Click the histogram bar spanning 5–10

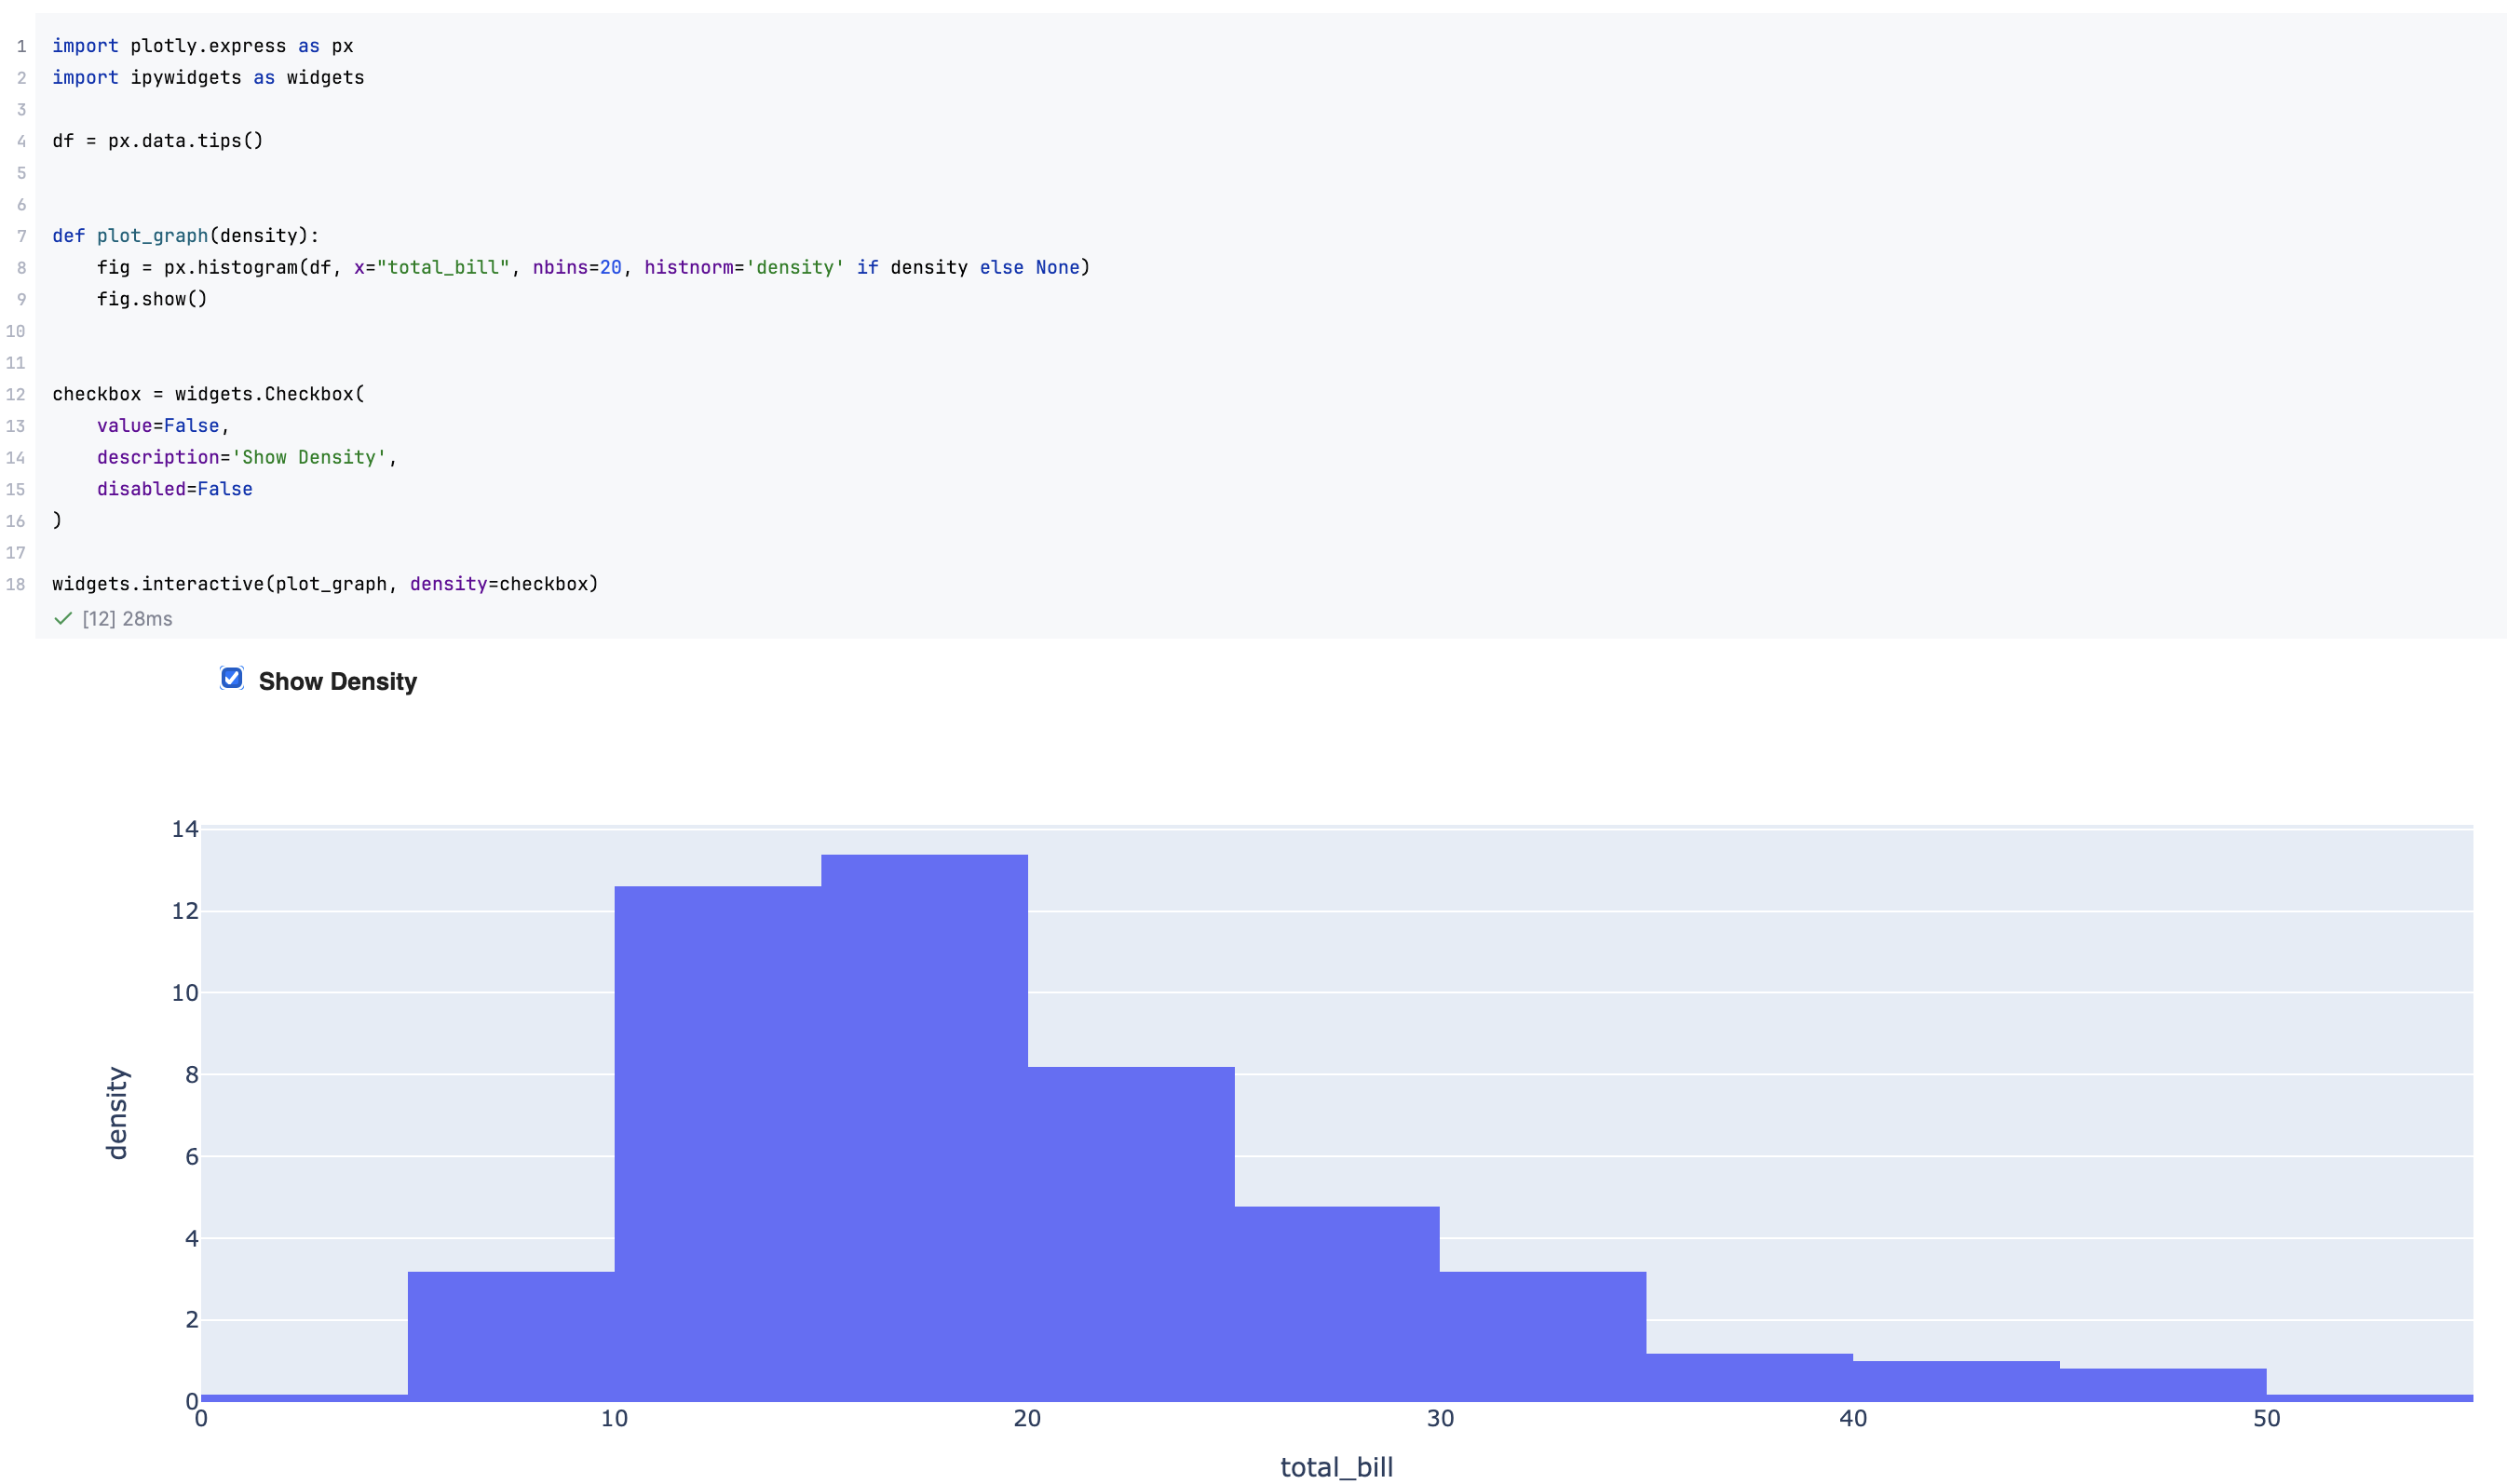click(x=511, y=1337)
